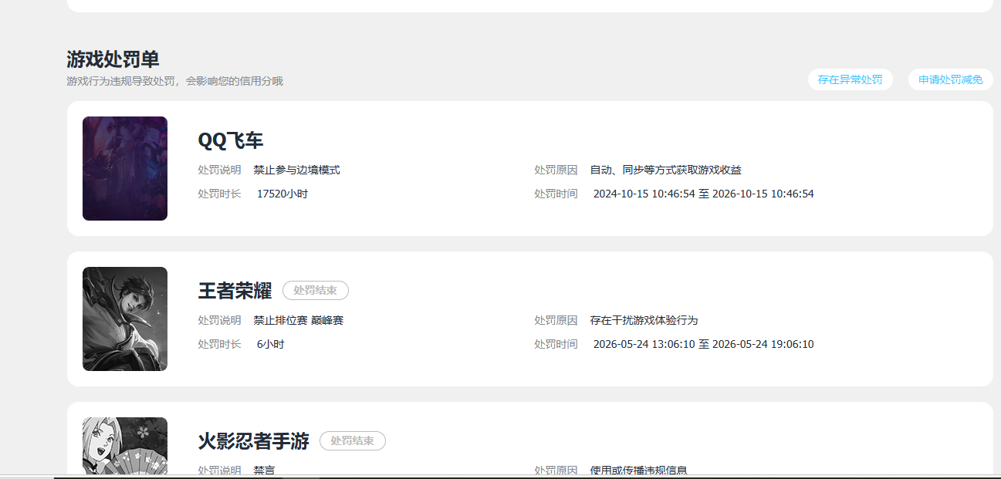The height and width of the screenshot is (479, 1001).
Task: Click 处罚时长 label in the 王者荣耀 card
Action: pyautogui.click(x=219, y=344)
